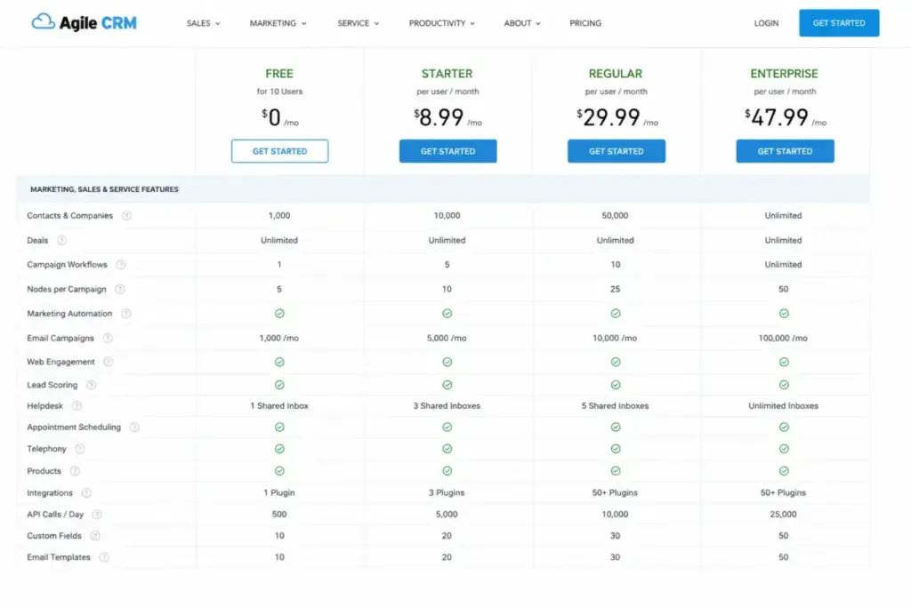Click '500' API Calls value under Free

[279, 515]
